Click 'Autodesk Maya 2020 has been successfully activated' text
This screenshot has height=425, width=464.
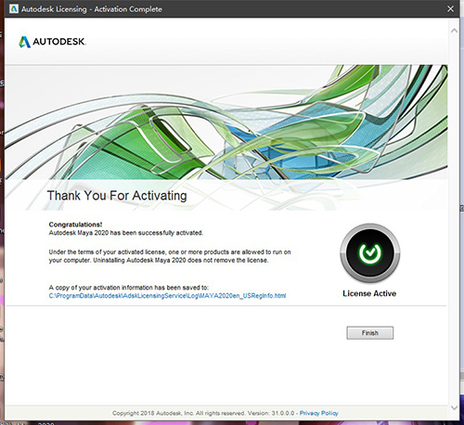(x=126, y=233)
